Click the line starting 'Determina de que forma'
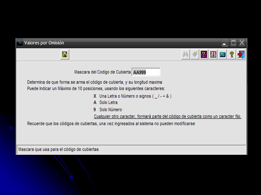This screenshot has height=195, width=261. point(95,82)
